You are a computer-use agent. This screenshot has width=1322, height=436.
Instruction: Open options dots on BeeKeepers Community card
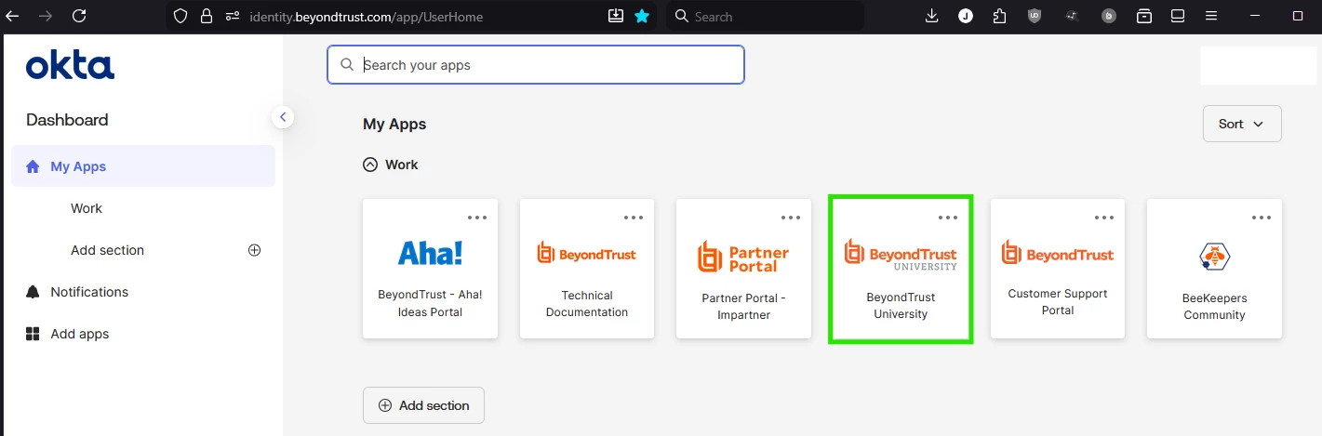(1262, 218)
